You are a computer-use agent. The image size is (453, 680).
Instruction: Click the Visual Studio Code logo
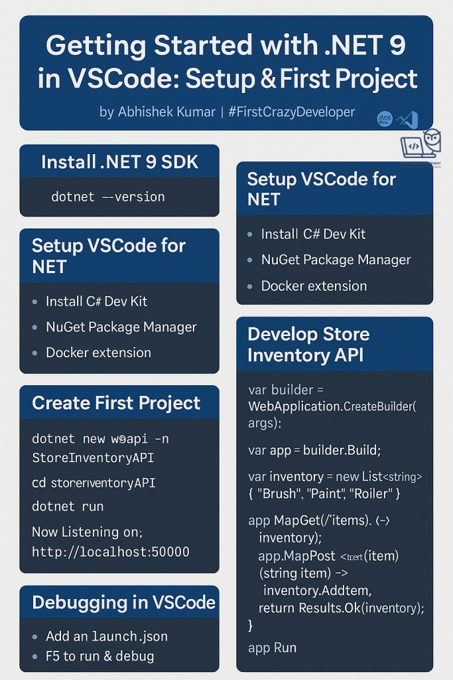(407, 120)
